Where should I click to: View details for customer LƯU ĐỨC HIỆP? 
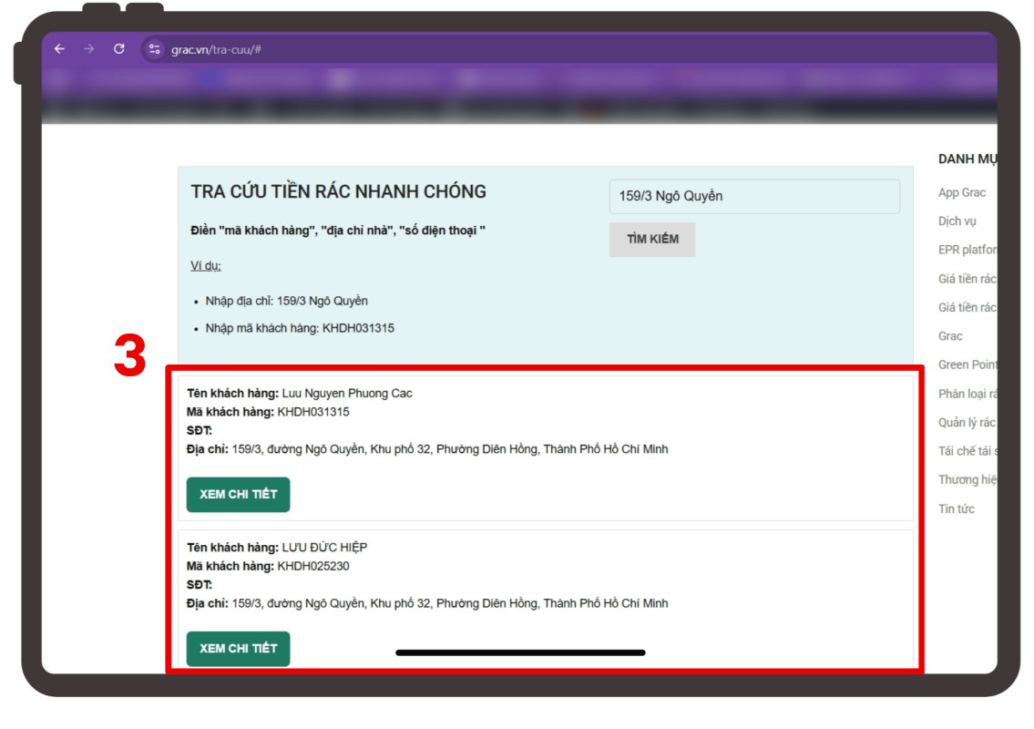point(238,649)
